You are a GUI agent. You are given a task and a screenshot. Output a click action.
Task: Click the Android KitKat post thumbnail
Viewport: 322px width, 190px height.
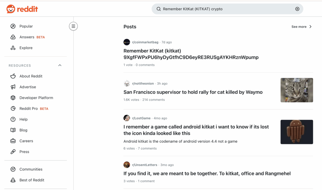[297, 132]
